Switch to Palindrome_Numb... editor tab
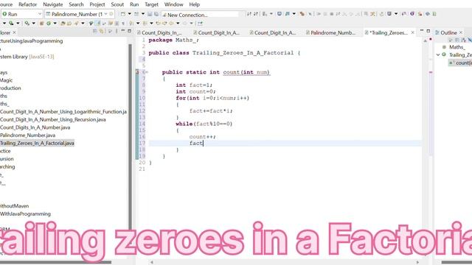472x265 pixels. (x=330, y=32)
